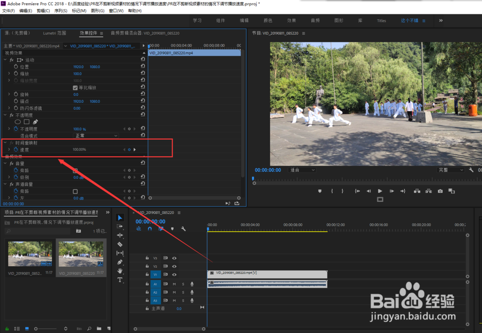This screenshot has height=333, width=482.
Task: Step forward one frame in the Program monitor
Action: pyautogui.click(x=391, y=191)
